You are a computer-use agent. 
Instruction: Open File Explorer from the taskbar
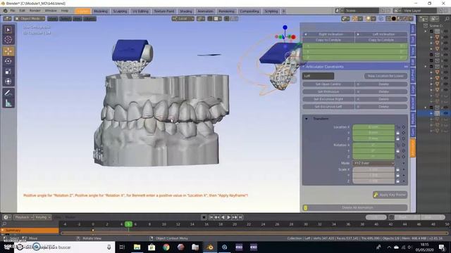(x=137, y=247)
